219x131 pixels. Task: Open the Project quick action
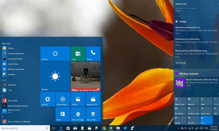pos(180,120)
